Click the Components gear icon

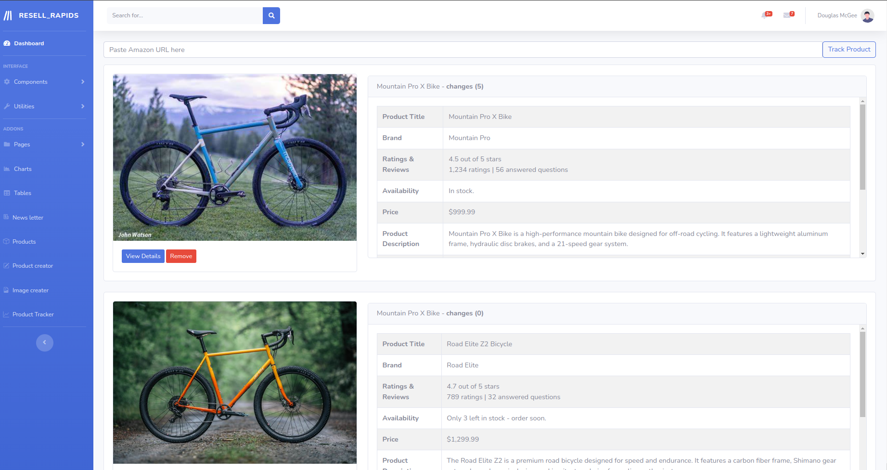(7, 82)
